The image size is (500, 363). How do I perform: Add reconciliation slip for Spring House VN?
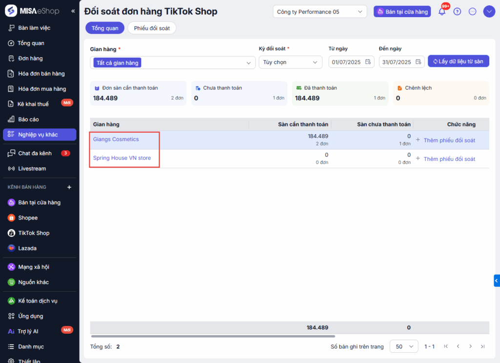tap(445, 159)
